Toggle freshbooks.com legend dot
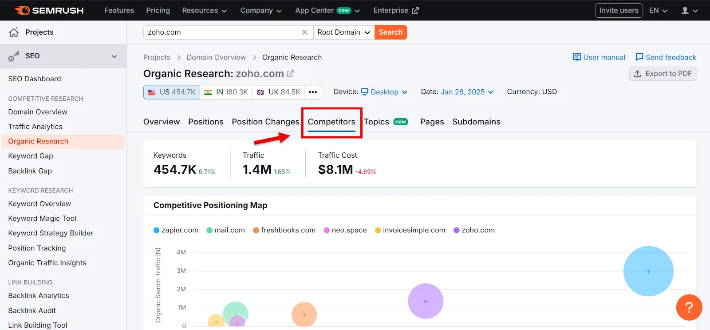The image size is (710, 330). click(256, 230)
